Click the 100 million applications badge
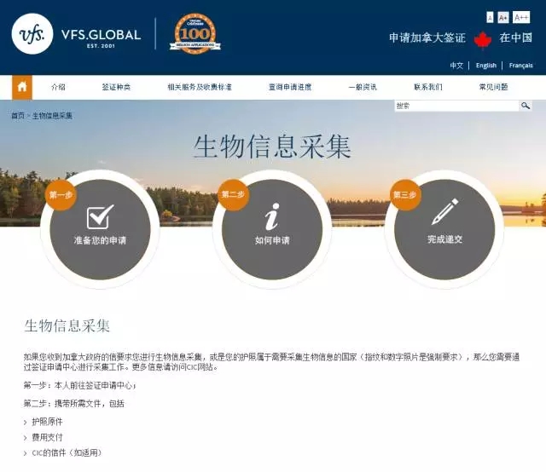 click(195, 34)
